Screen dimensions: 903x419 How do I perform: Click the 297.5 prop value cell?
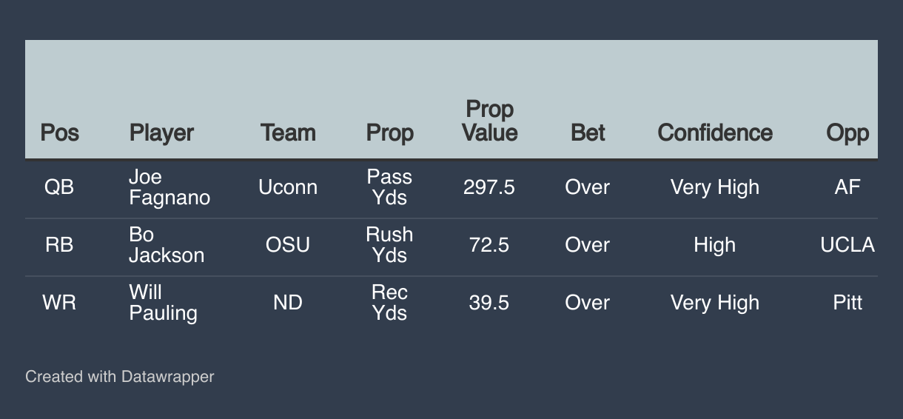tap(489, 188)
